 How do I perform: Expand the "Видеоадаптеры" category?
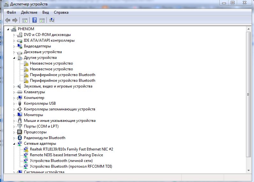[x=14, y=46]
